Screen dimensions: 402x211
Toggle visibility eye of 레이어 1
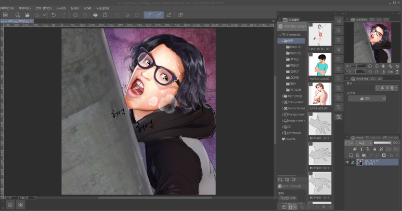[x=347, y=162]
